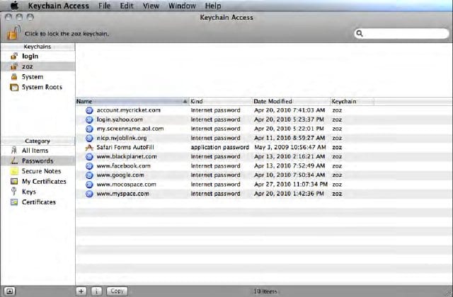453x297 pixels.
Task: Open the Apple menu
Action: pyautogui.click(x=14, y=6)
